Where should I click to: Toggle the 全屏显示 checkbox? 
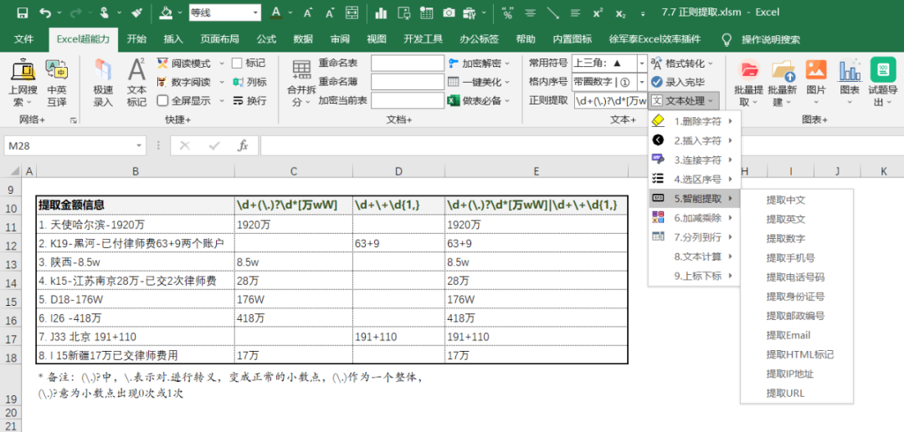pyautogui.click(x=162, y=100)
